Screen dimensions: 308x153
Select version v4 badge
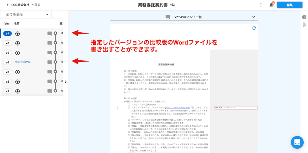(7, 62)
